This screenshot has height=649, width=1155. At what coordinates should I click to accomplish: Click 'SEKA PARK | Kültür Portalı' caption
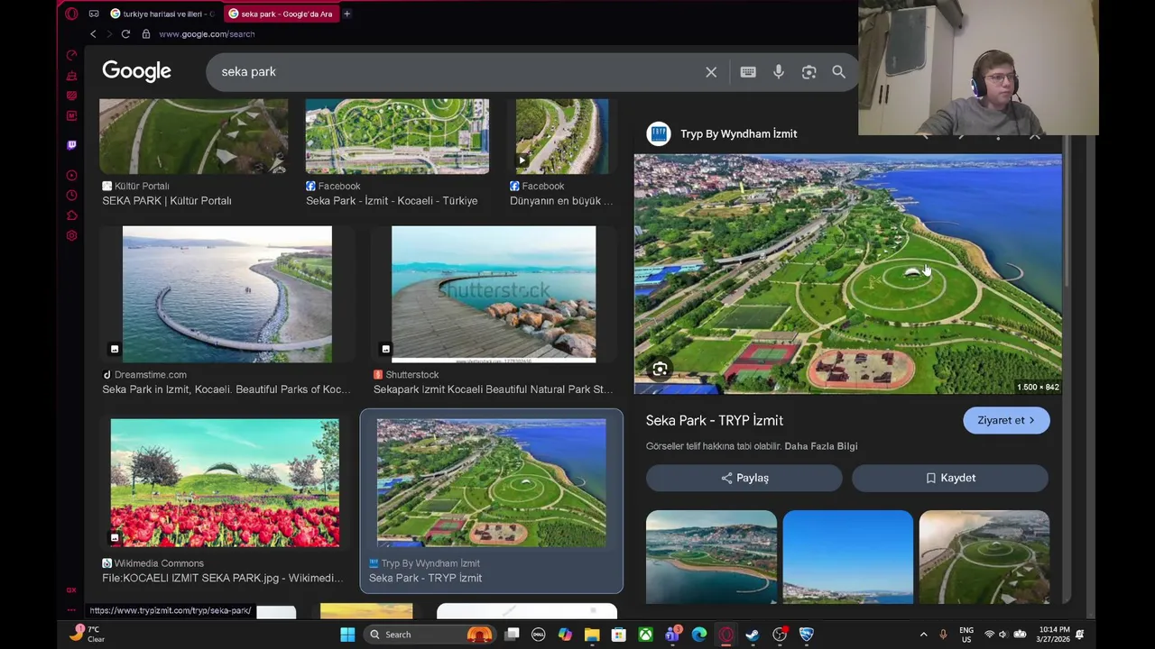(x=167, y=201)
